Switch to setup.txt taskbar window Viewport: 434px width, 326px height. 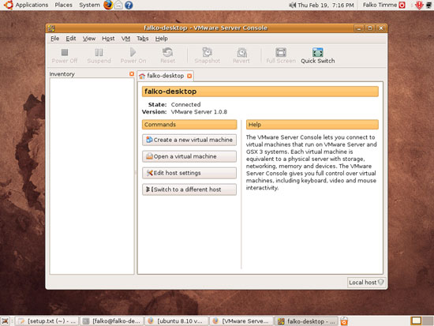(x=47, y=321)
